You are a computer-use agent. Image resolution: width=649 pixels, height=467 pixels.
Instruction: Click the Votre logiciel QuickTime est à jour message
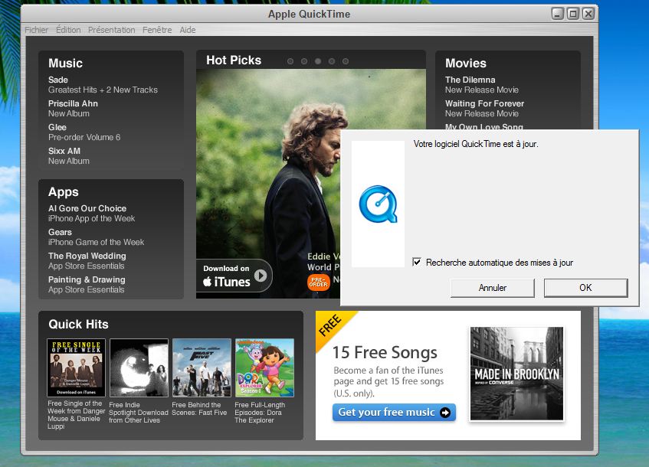coord(476,144)
